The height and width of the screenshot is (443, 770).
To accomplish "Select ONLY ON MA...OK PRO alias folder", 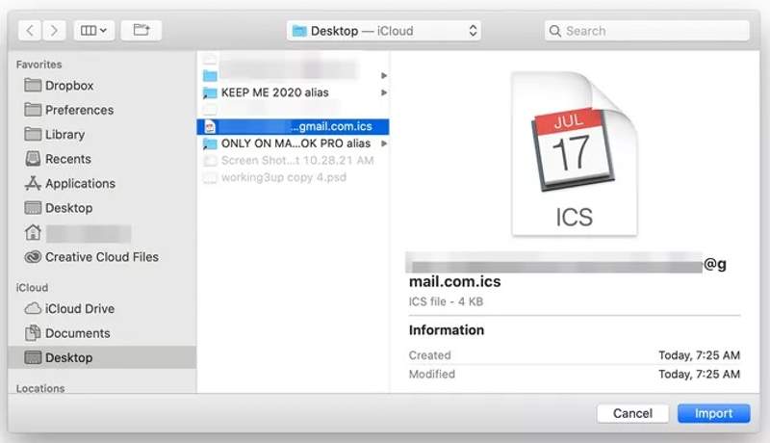I will coord(294,143).
